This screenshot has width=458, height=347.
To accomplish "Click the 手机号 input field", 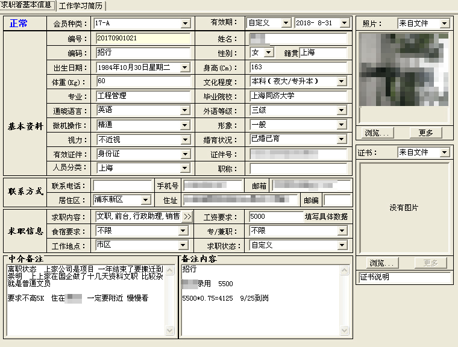I will point(213,186).
